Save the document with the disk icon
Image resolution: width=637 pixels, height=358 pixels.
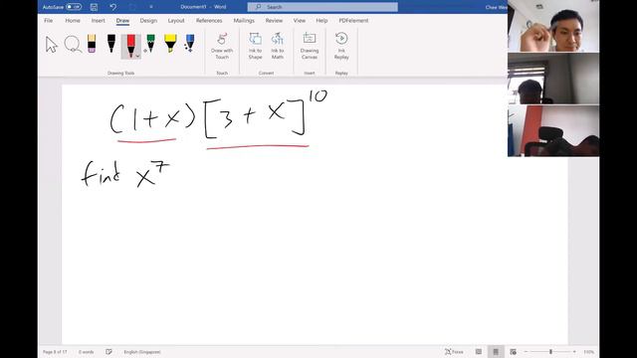[94, 7]
